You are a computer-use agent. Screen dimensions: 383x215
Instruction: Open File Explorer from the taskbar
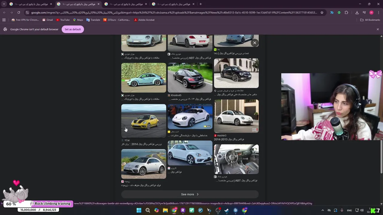click(x=165, y=210)
